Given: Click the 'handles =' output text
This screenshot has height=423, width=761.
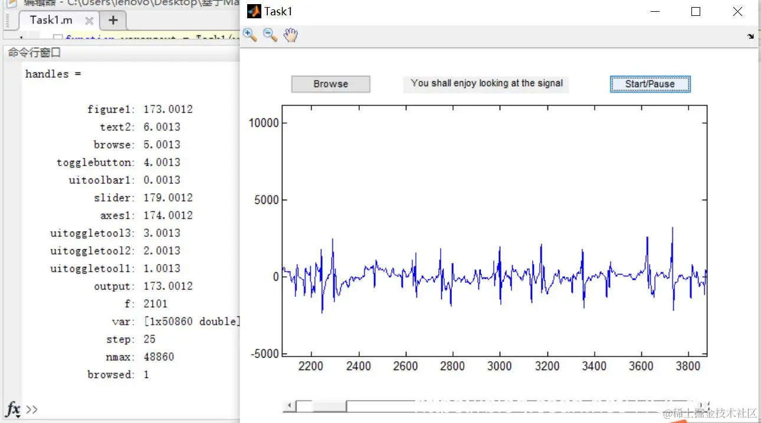Looking at the screenshot, I should pos(53,74).
